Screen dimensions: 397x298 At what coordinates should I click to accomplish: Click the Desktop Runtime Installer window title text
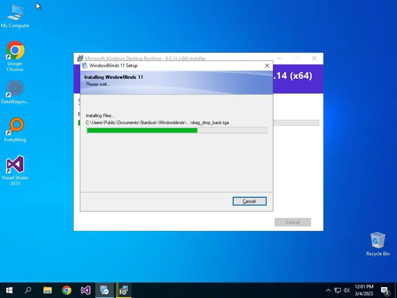click(x=145, y=59)
